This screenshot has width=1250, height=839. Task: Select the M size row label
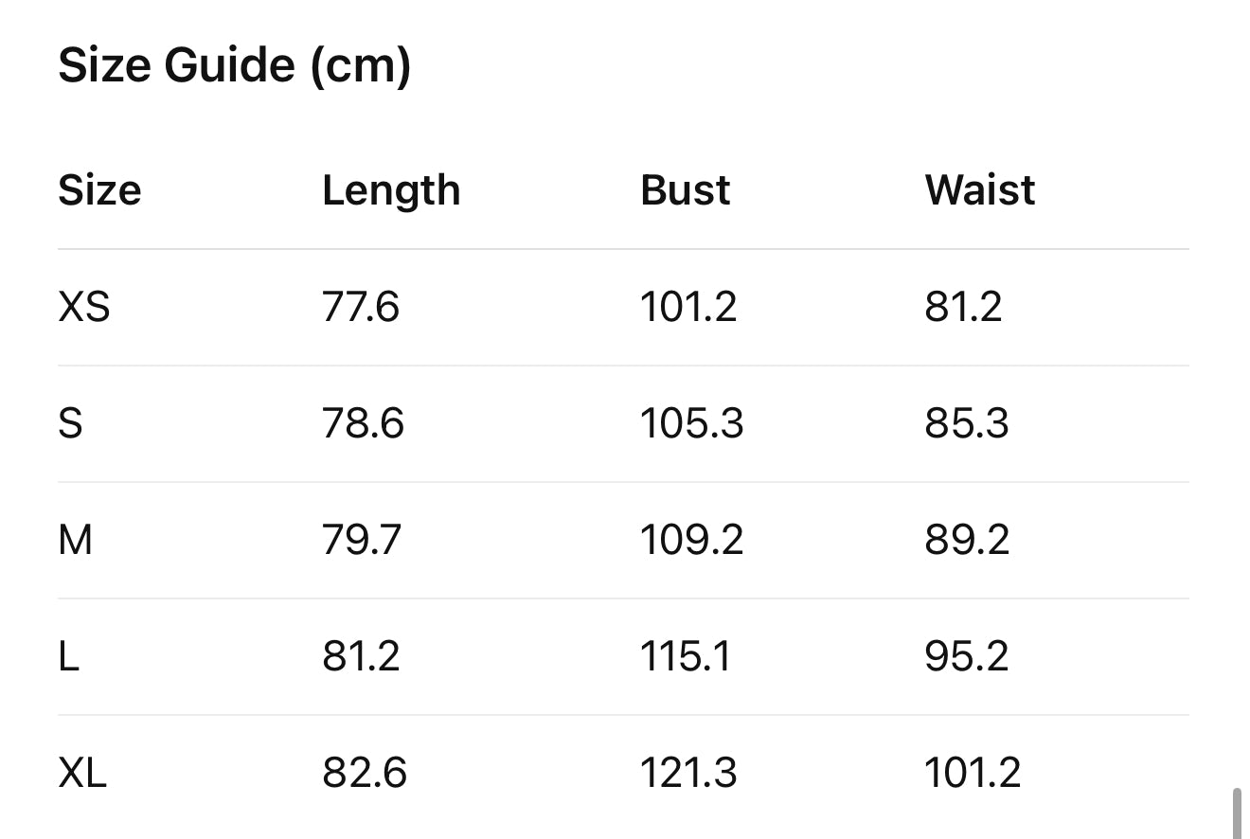76,540
